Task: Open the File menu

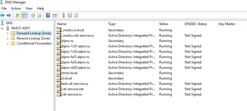Action: coord(4,8)
